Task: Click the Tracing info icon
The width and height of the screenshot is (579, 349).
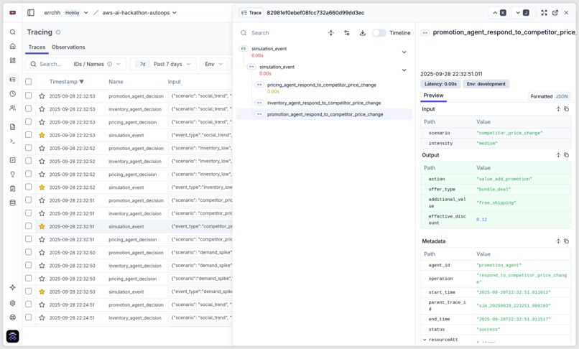Action: click(x=58, y=32)
